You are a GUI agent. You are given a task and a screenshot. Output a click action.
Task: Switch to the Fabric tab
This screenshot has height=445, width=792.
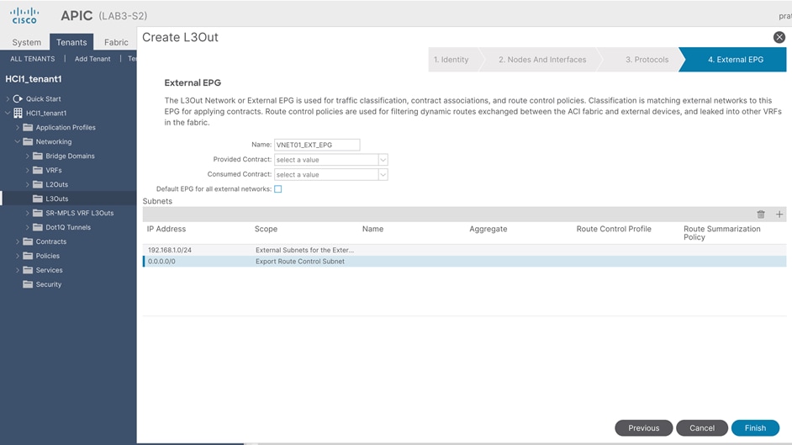[x=116, y=42]
